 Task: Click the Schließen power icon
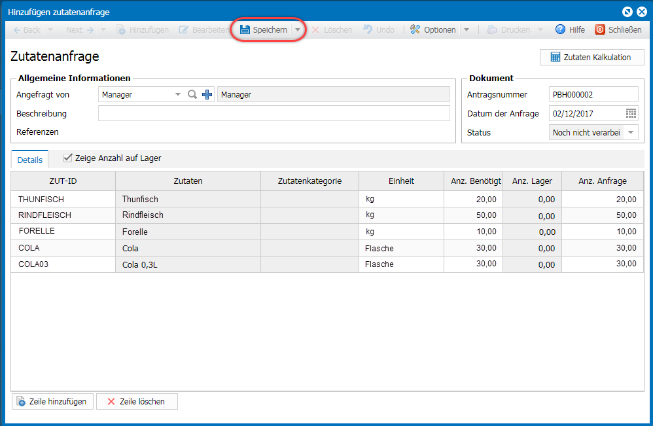[600, 29]
